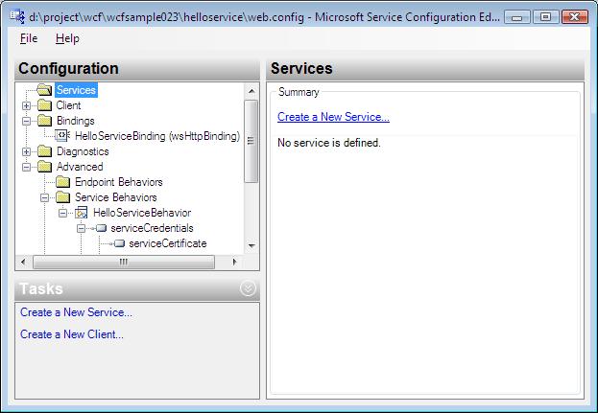Click Create a New Client task link

72,334
